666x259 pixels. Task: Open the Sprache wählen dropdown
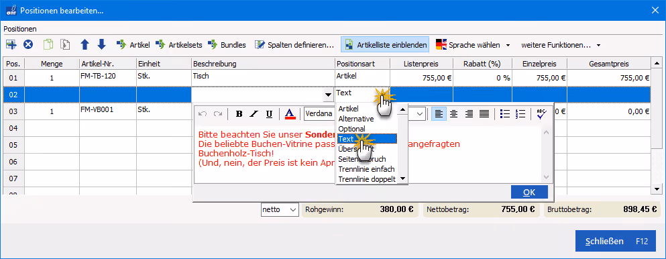pyautogui.click(x=474, y=44)
